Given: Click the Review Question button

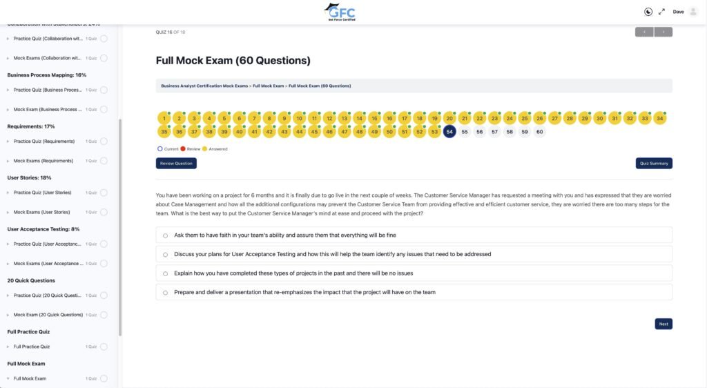Looking at the screenshot, I should coord(176,163).
